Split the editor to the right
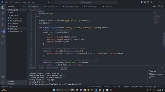 coord(159,6)
